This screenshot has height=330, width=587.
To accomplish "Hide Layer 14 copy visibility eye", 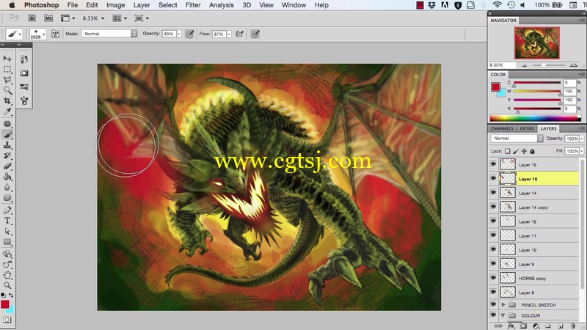I will click(x=493, y=207).
